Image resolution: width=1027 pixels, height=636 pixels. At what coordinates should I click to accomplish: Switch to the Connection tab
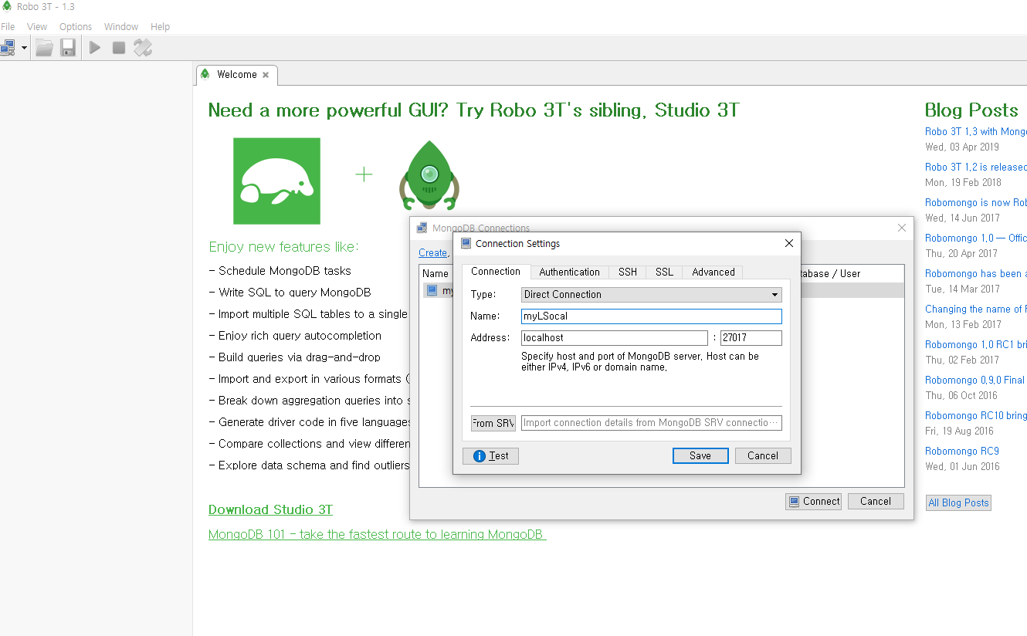(496, 271)
